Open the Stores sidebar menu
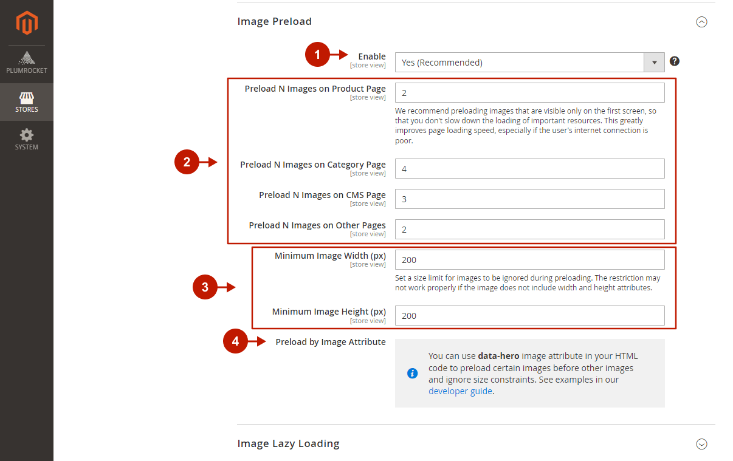Image resolution: width=733 pixels, height=461 pixels. point(27,102)
